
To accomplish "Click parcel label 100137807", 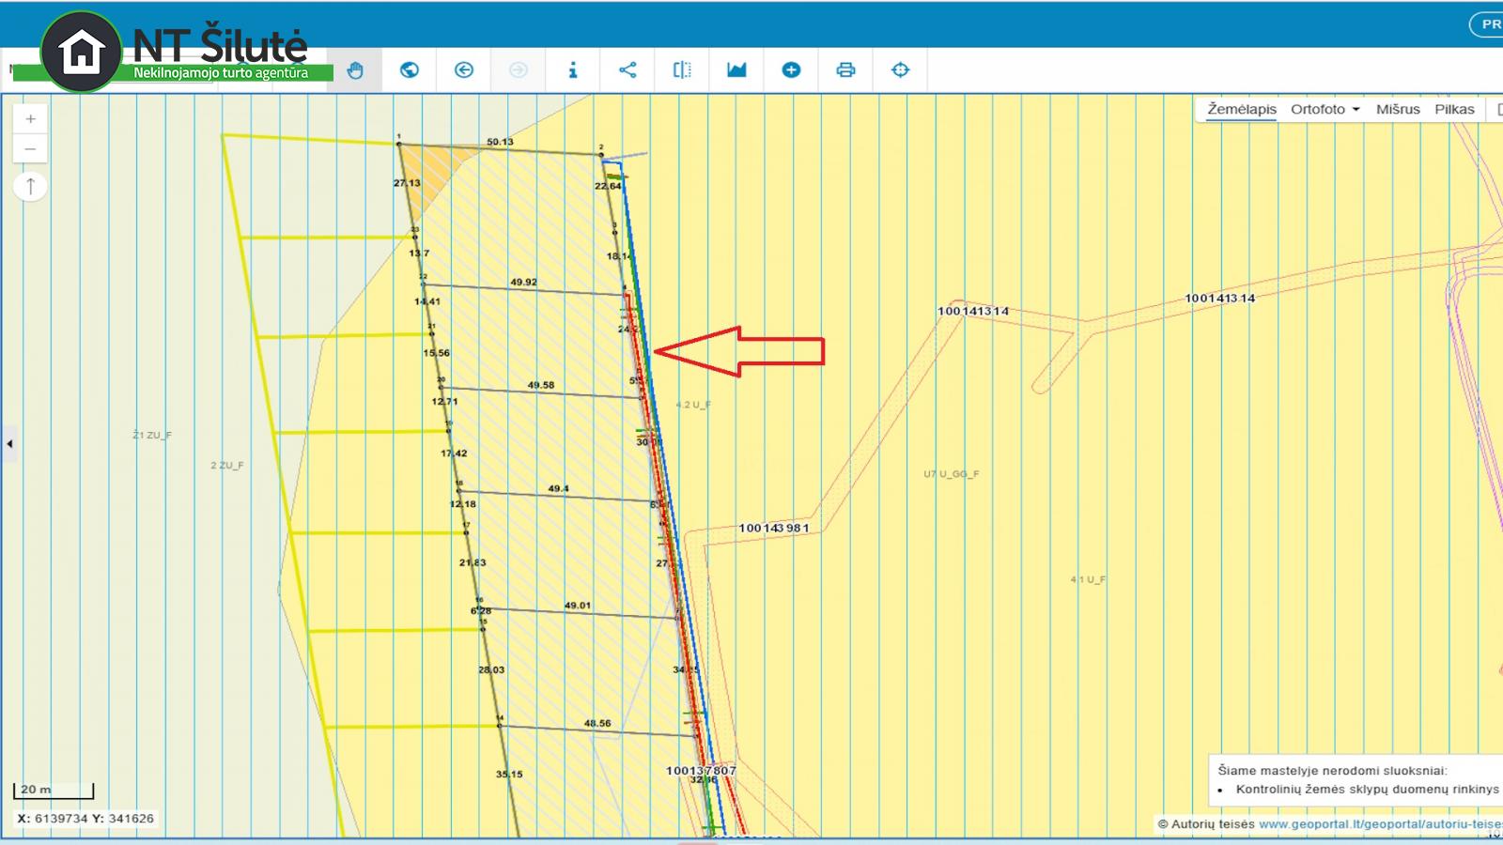I will [701, 771].
